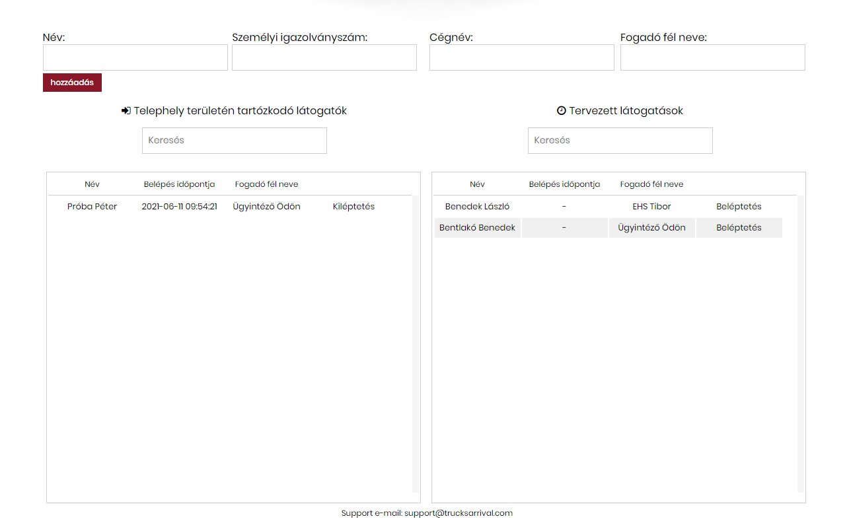Click the Fogadó fél neve input field
Screen dimensions: 849x531
(x=713, y=57)
